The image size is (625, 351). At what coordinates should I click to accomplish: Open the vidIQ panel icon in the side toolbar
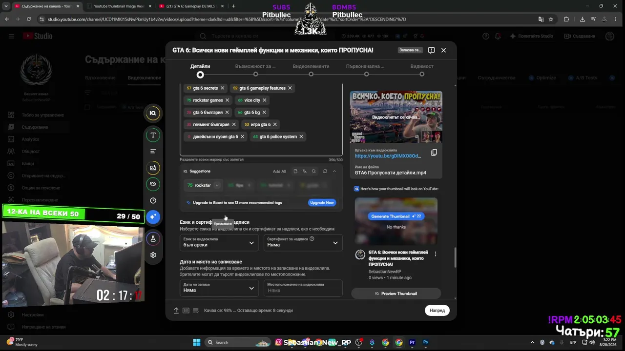tap(153, 113)
